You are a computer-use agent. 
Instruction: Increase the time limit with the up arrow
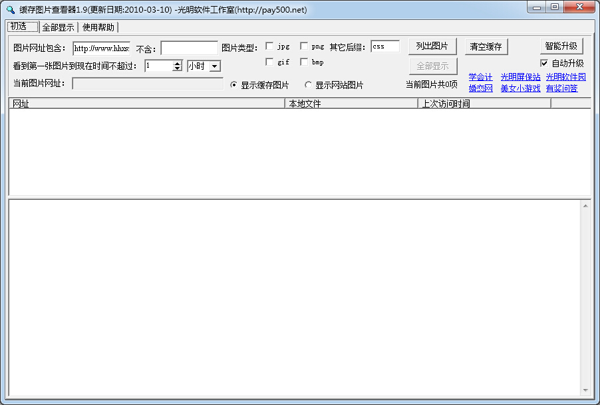[x=177, y=63]
